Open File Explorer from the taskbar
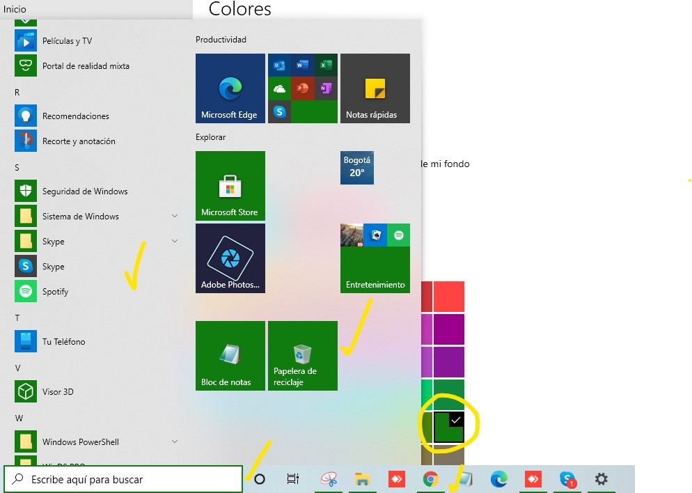Image resolution: width=692 pixels, height=493 pixels. (362, 479)
